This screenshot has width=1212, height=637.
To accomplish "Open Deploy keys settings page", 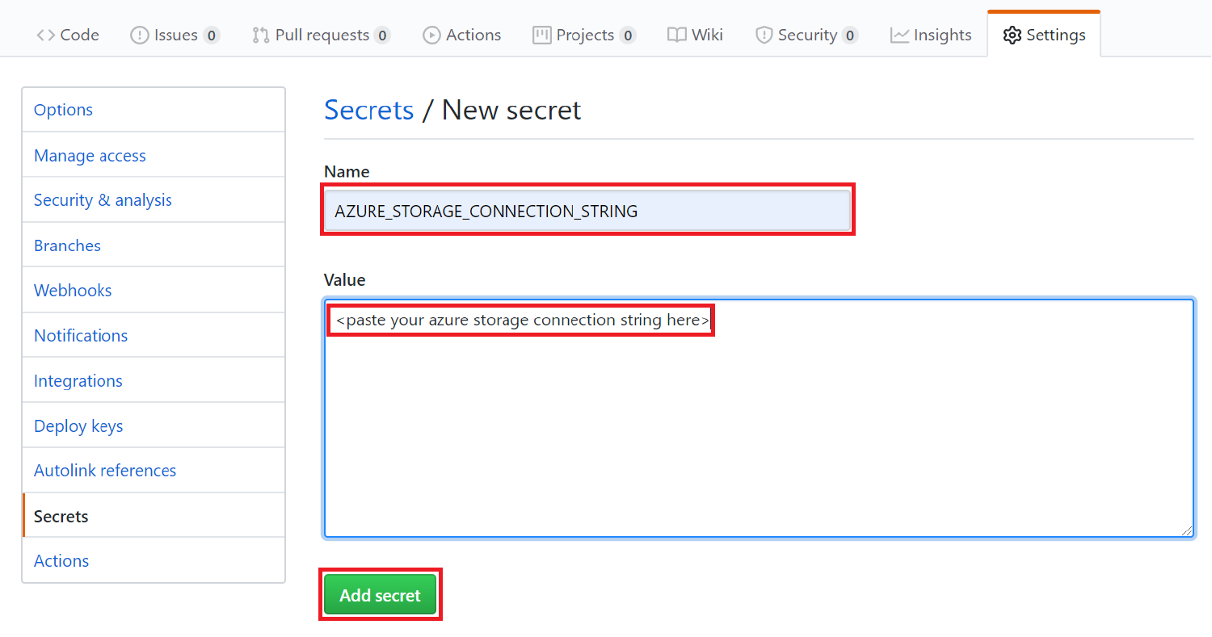I will click(x=78, y=426).
